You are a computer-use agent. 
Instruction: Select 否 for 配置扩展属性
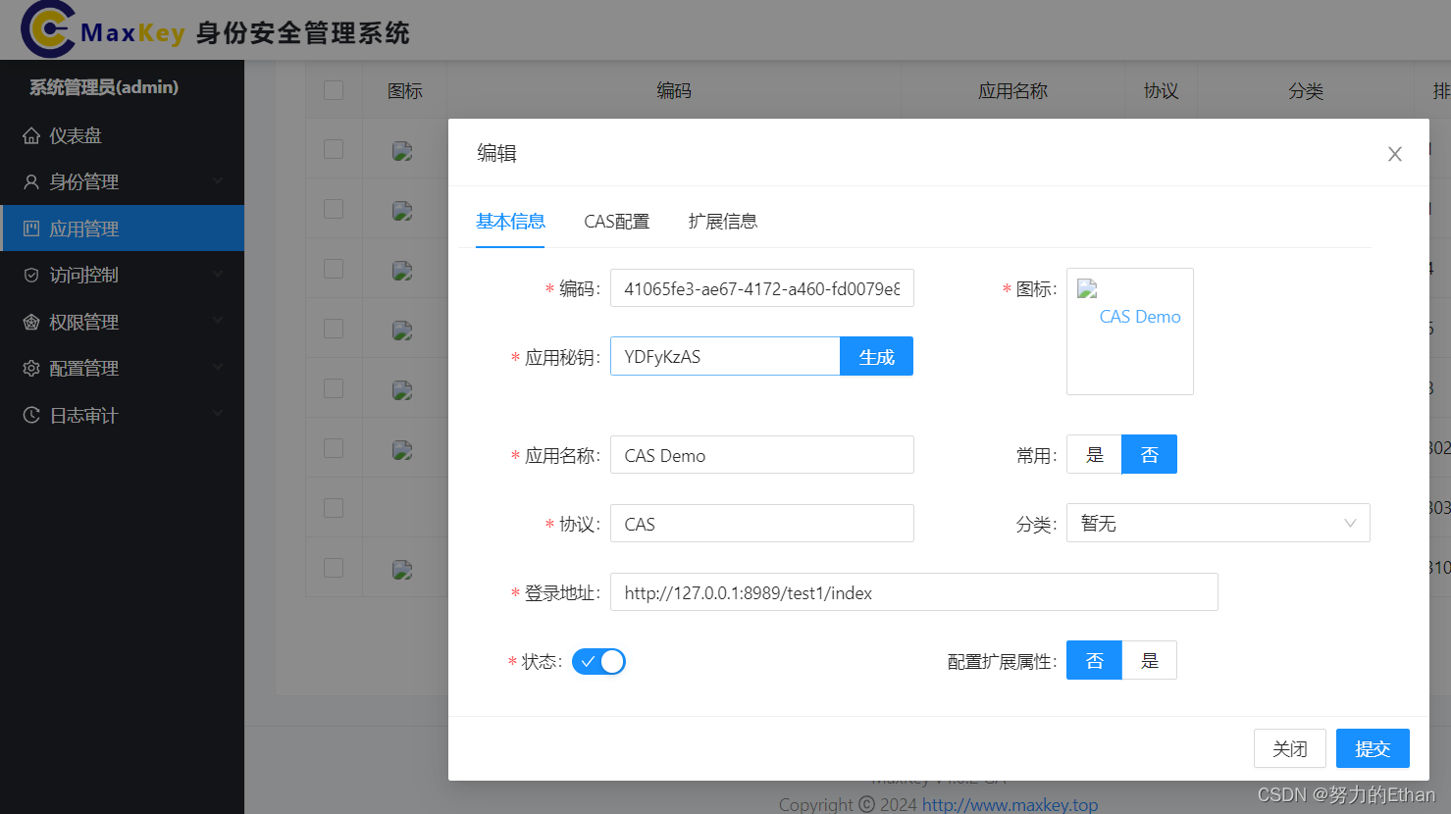click(1094, 660)
